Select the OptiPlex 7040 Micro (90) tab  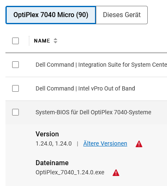click(x=51, y=15)
